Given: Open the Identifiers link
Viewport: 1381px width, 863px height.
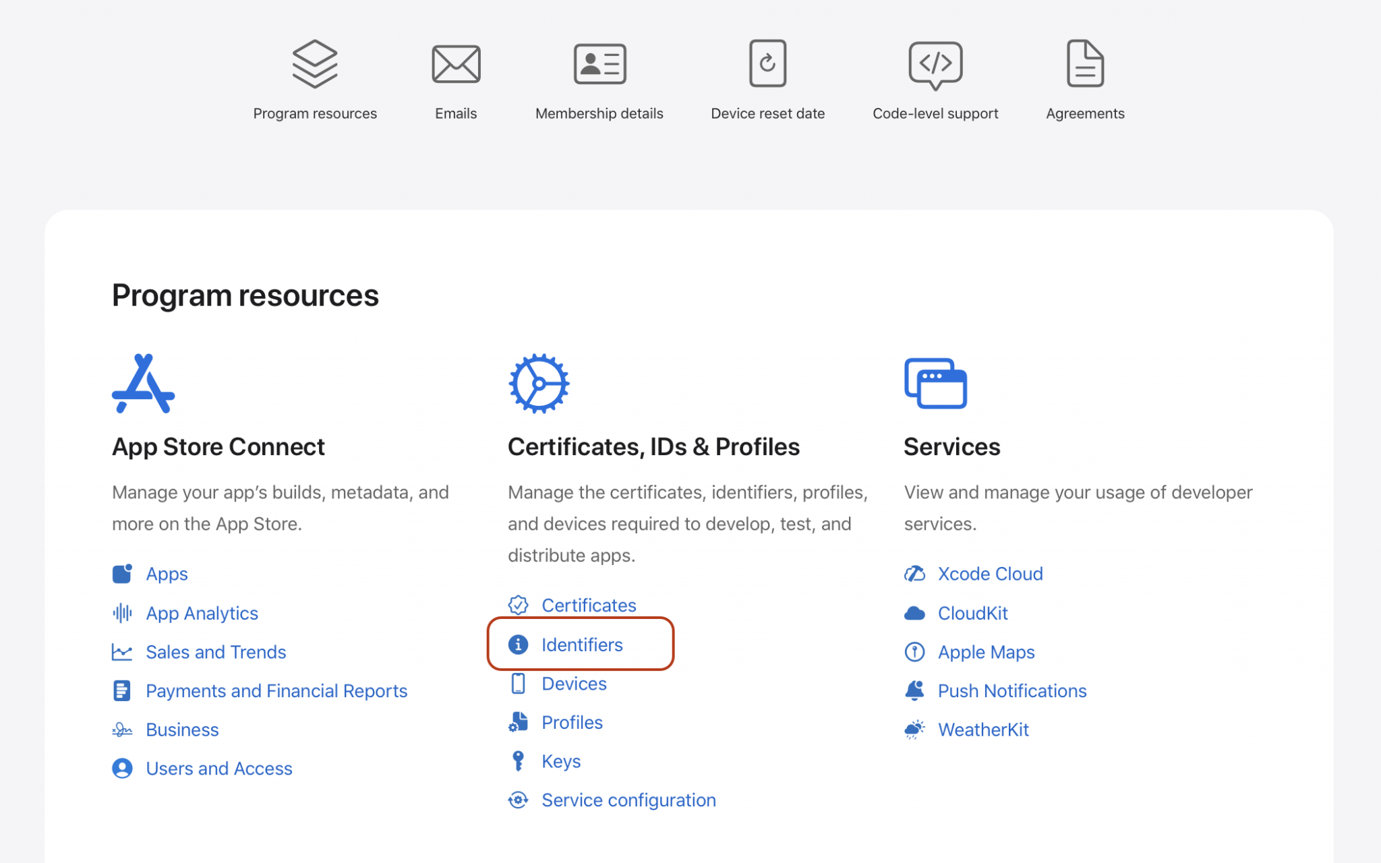Looking at the screenshot, I should [581, 645].
